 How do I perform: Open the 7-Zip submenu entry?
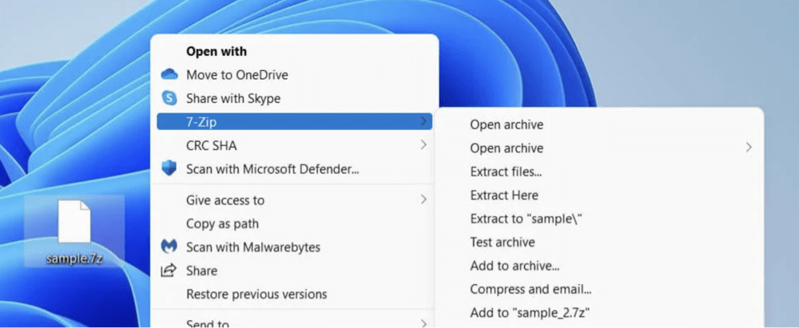point(295,122)
